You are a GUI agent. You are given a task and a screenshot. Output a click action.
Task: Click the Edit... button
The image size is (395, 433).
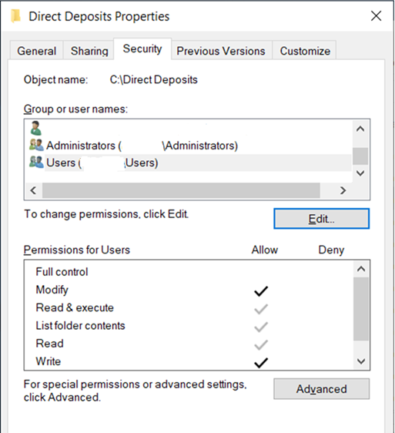tap(322, 219)
